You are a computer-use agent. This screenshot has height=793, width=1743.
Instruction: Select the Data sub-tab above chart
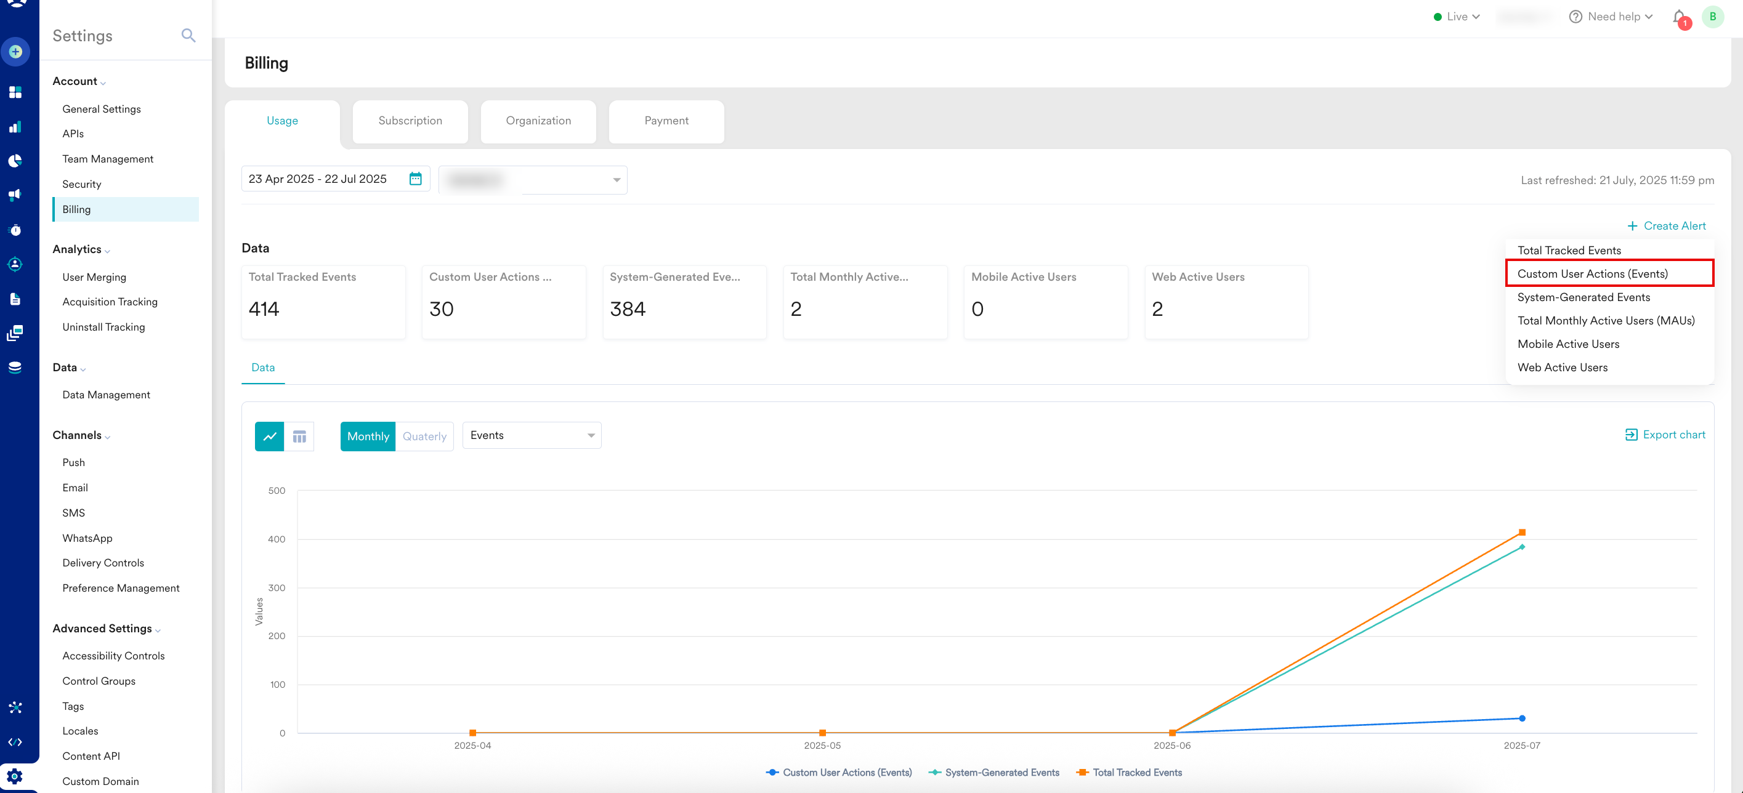[263, 368]
